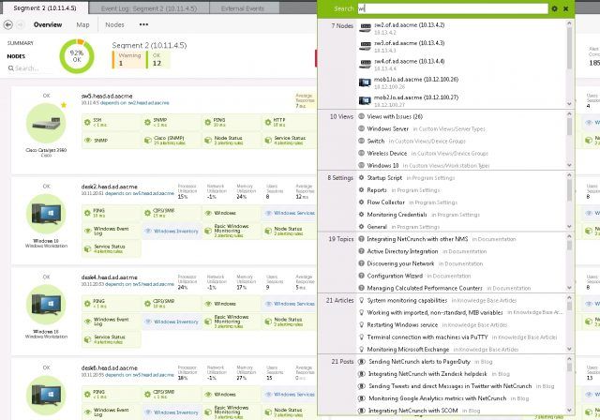
Task: Click the sw5.head.ad.aacme Cisco switch icon
Action: [x=46, y=123]
